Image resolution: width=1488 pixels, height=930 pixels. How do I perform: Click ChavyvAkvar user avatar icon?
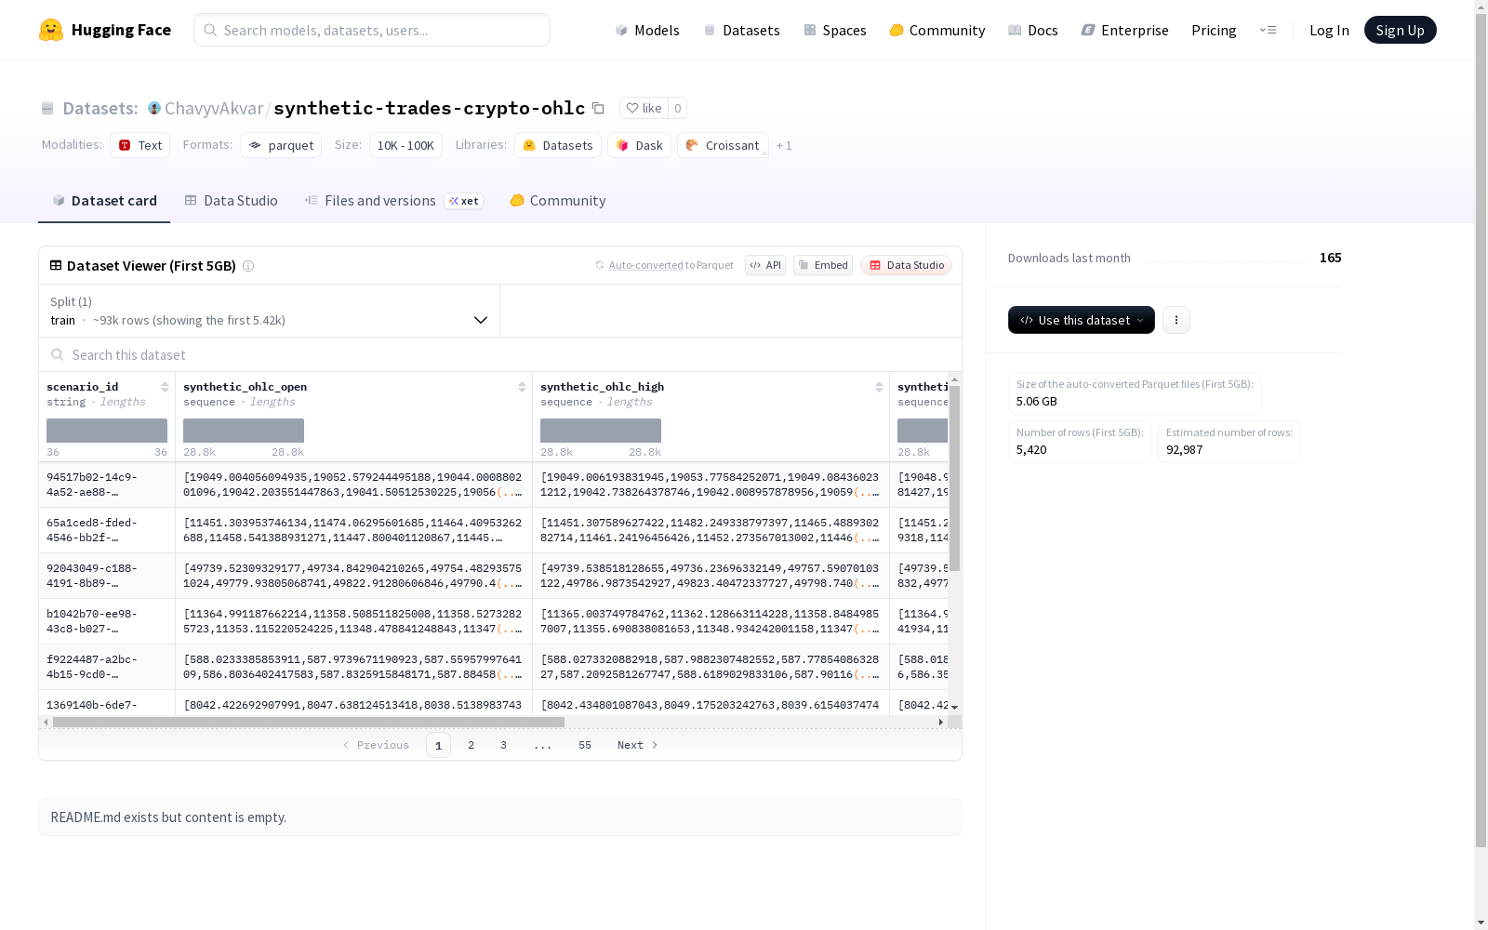(x=154, y=108)
